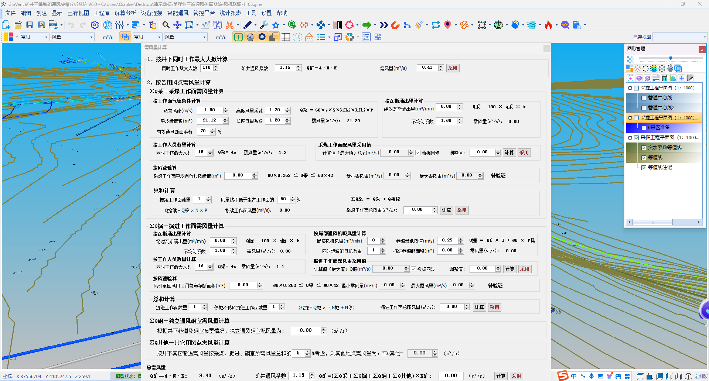Open 文件 menu
Screen dimensions: 709x381
10,13
